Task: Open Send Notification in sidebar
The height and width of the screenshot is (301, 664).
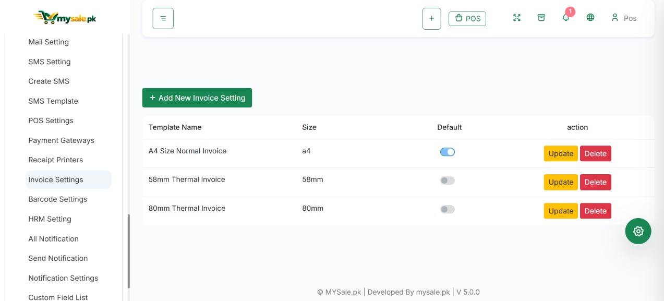Action: click(58, 258)
